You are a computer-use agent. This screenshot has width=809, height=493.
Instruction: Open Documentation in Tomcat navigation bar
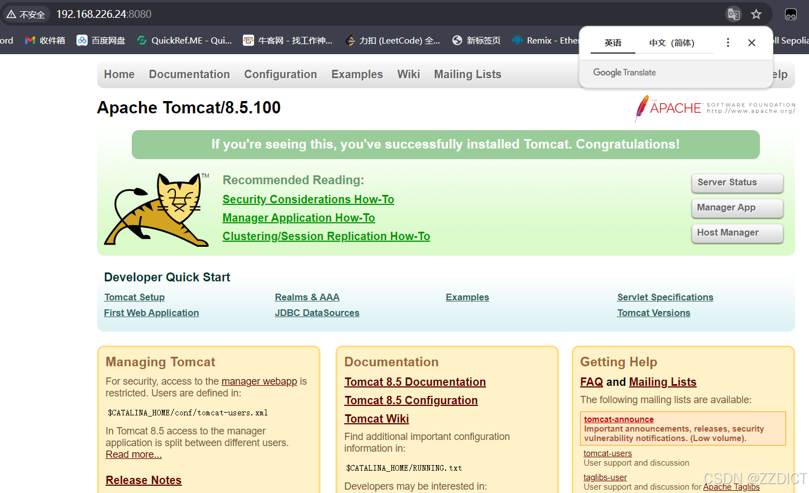tap(189, 74)
